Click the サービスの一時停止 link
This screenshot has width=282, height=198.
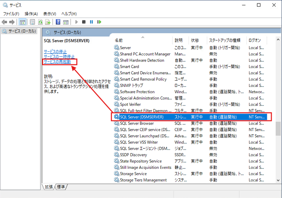[x=59, y=57]
